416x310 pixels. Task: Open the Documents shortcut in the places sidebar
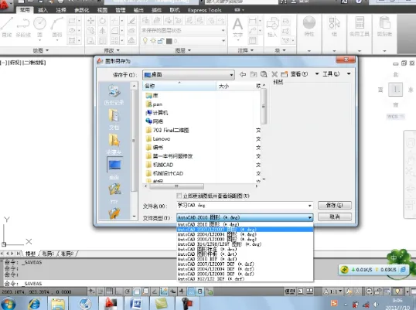click(114, 119)
